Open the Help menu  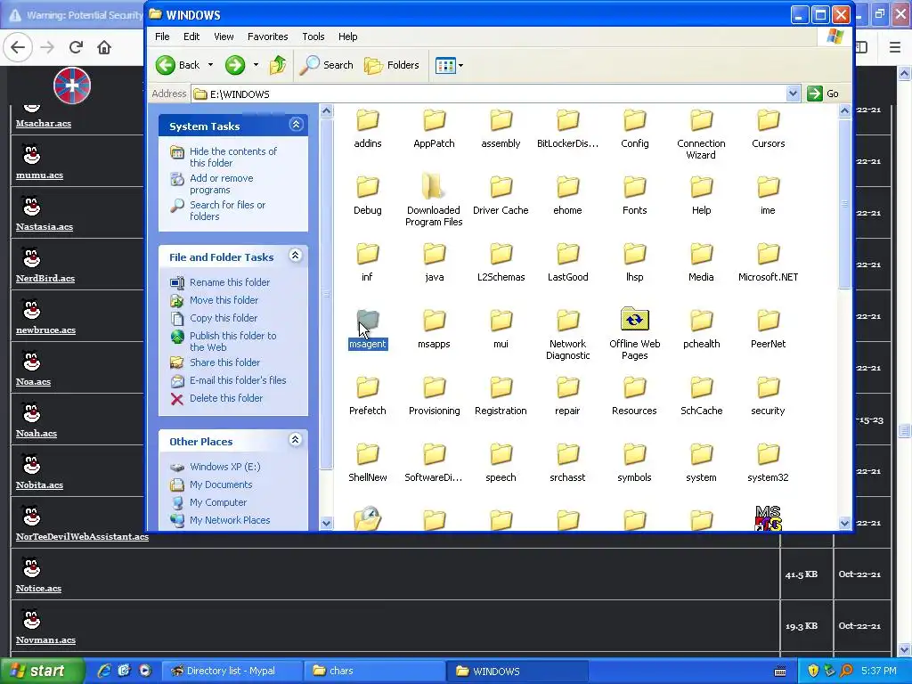click(348, 37)
